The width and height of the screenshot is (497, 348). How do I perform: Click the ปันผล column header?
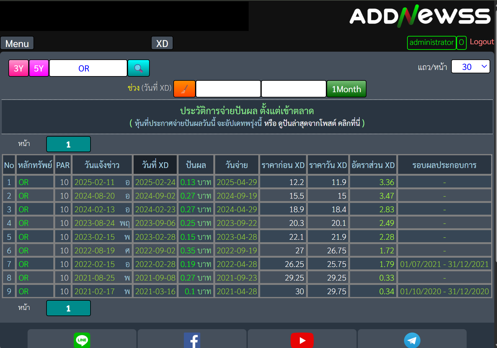point(196,165)
